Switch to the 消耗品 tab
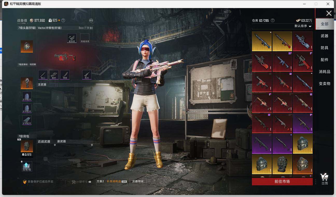 (325, 72)
